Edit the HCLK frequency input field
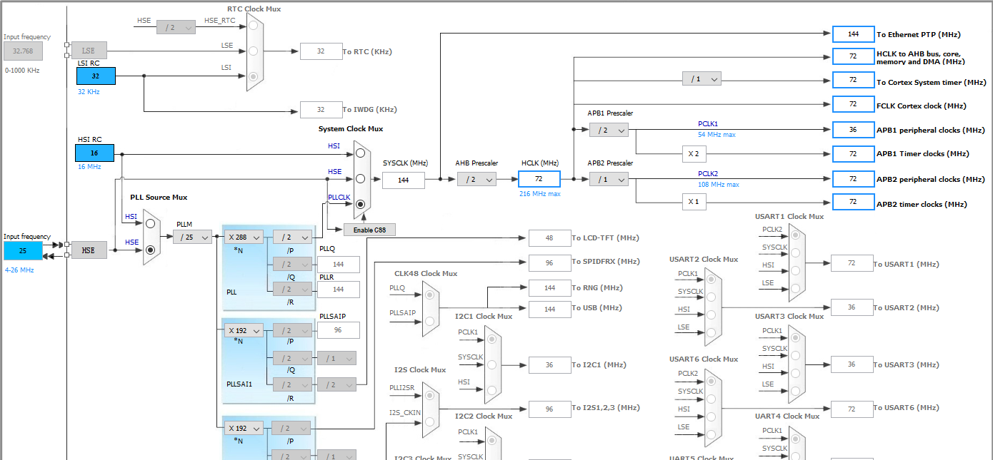The width and height of the screenshot is (993, 460). [x=539, y=179]
